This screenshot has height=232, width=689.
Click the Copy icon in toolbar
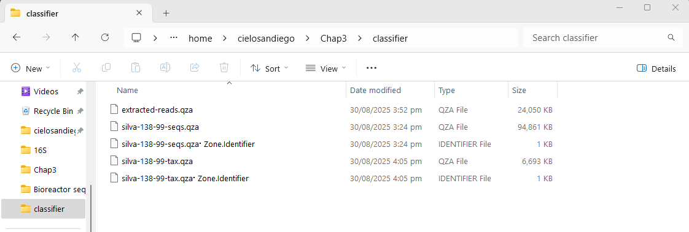106,68
